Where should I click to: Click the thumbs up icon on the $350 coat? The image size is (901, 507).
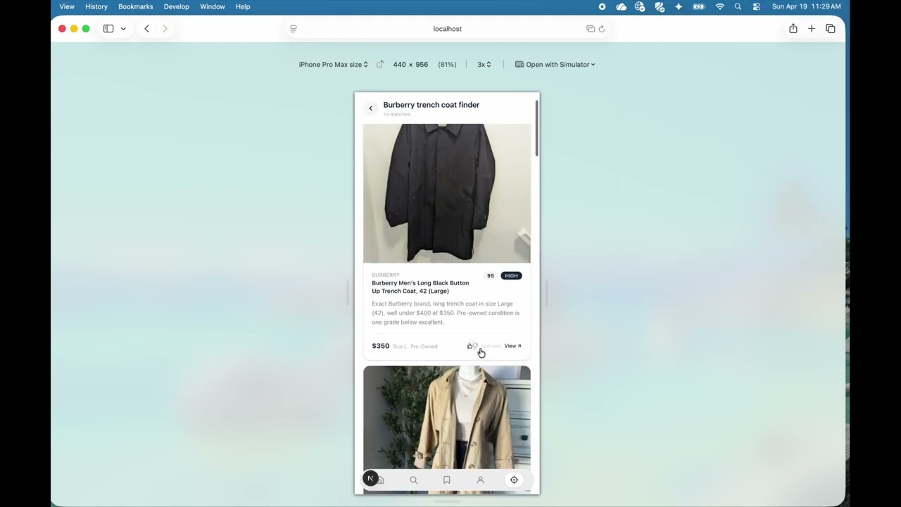(470, 346)
